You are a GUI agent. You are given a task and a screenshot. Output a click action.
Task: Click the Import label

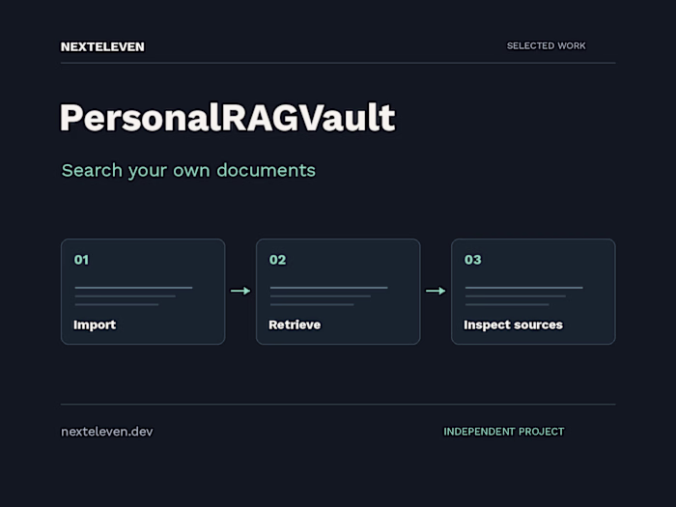click(x=95, y=324)
